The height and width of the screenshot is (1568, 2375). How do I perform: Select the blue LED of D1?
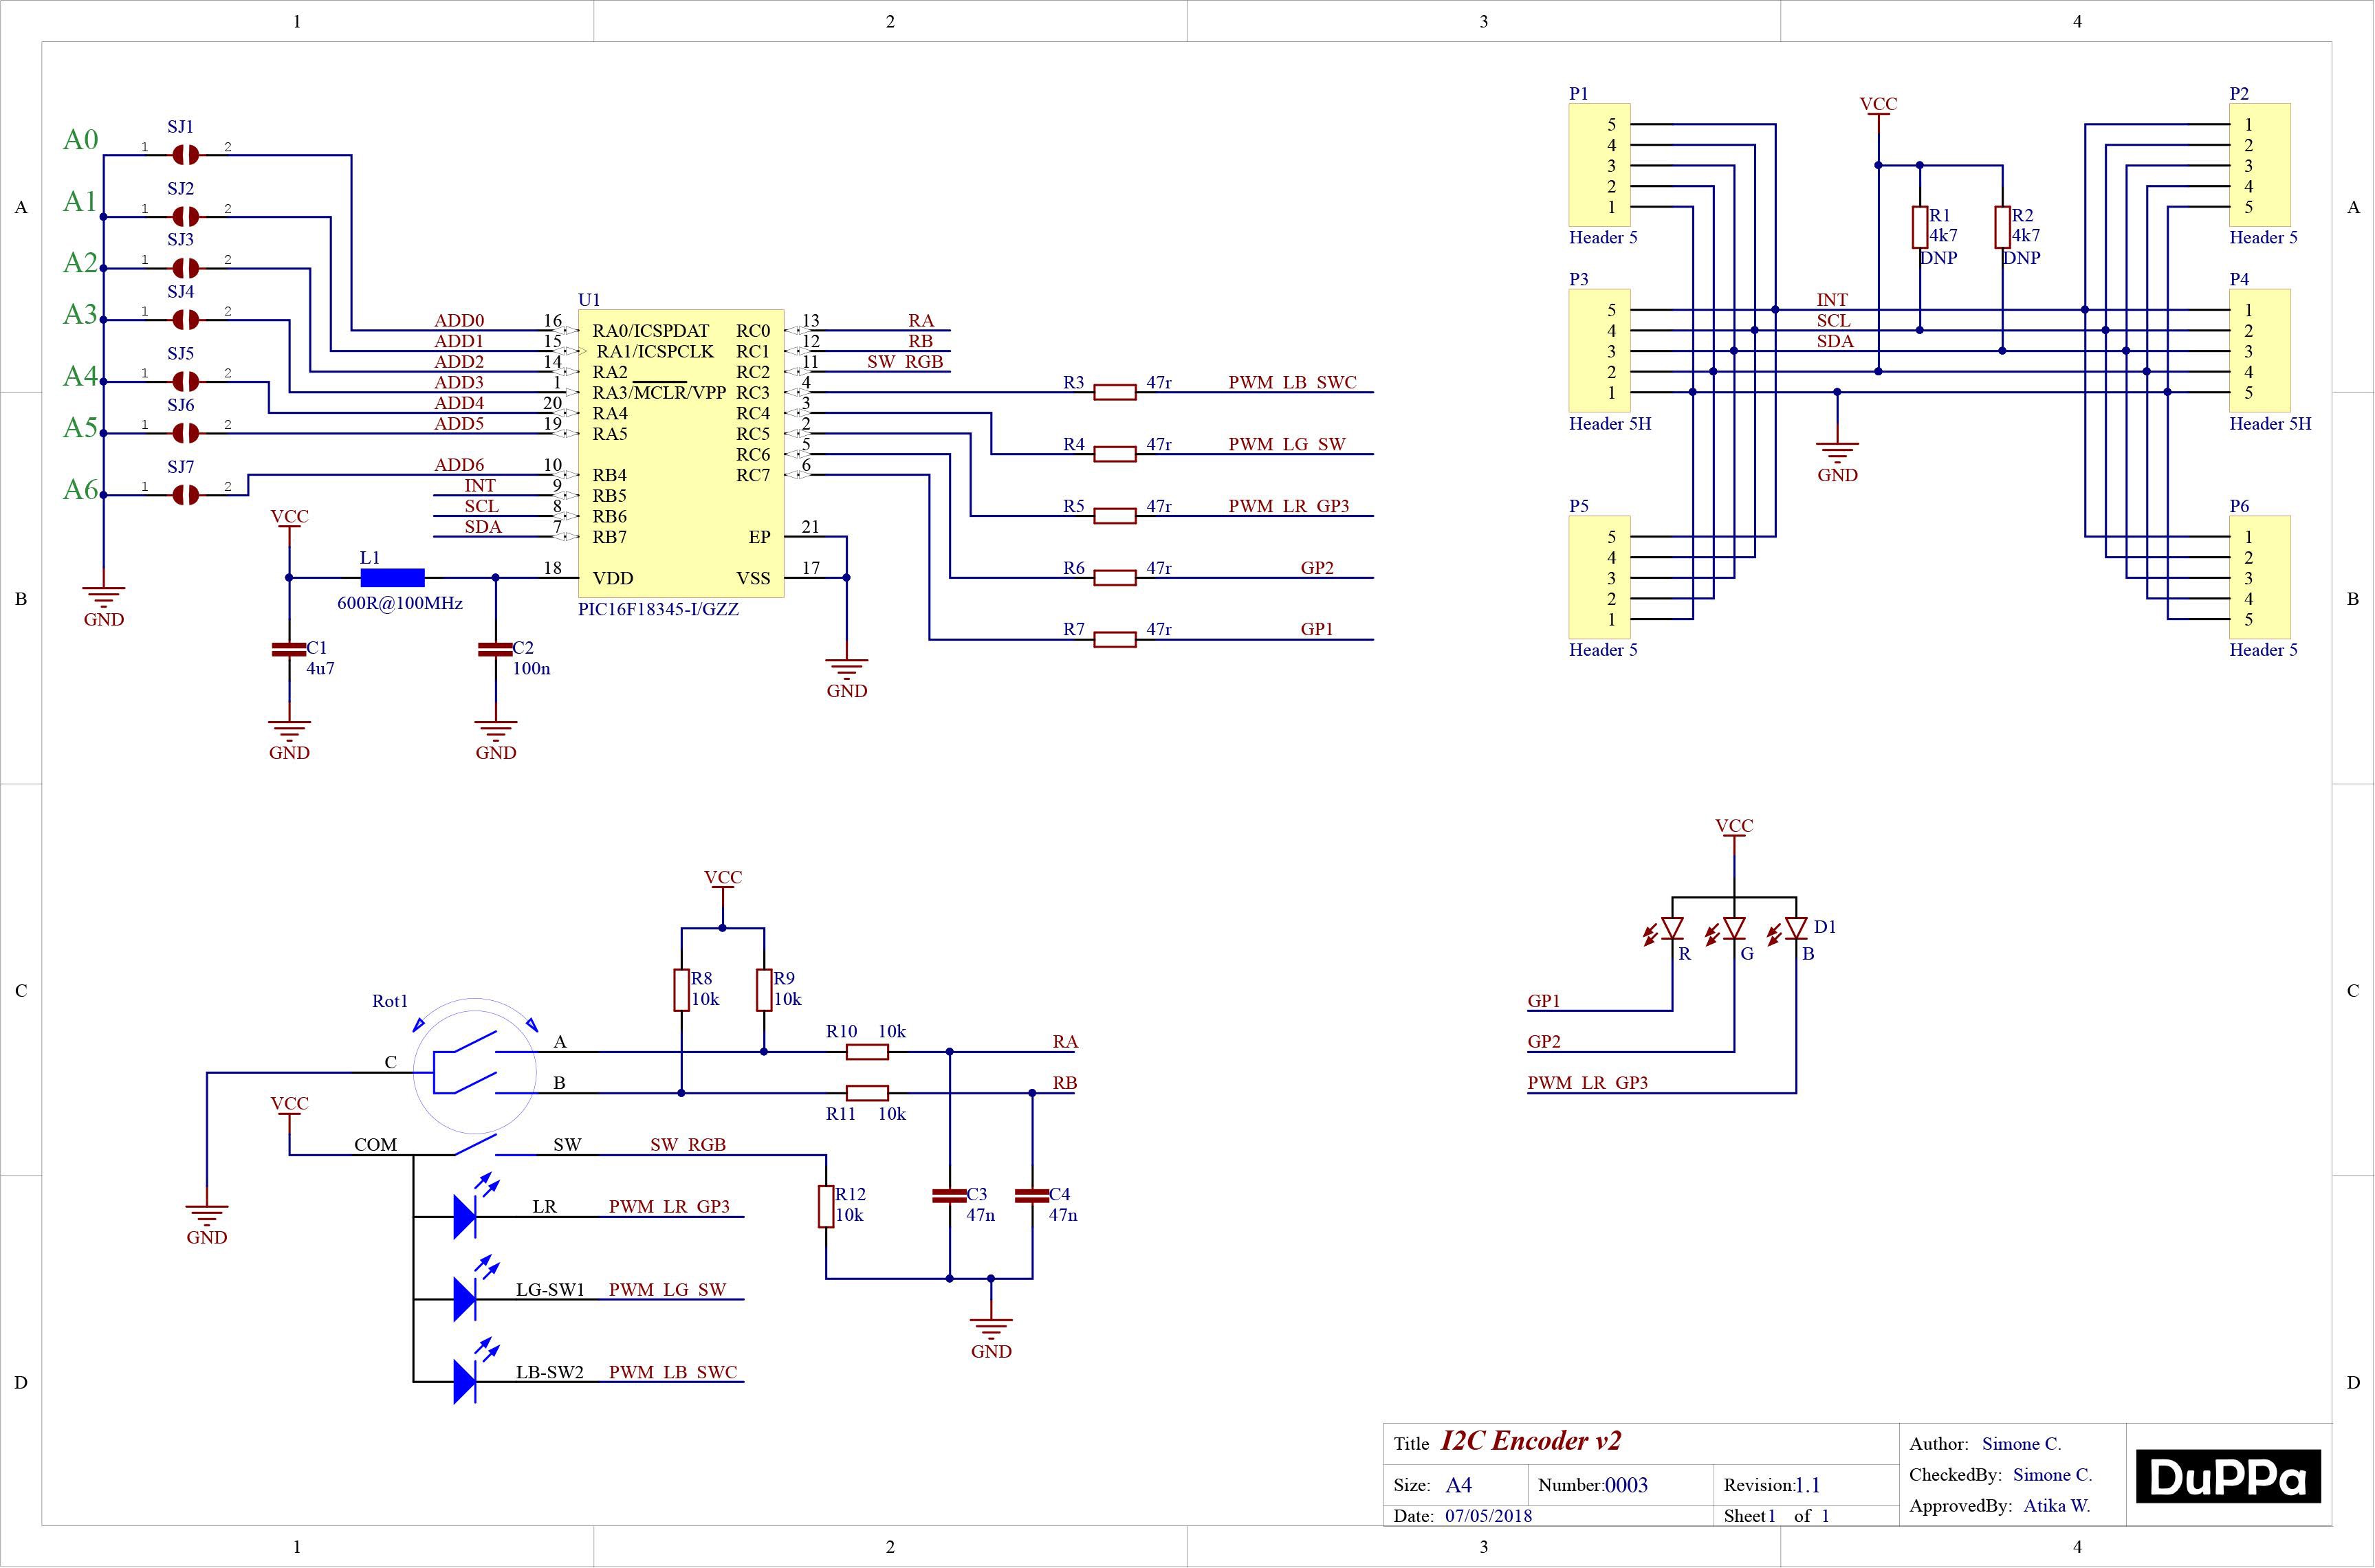[1796, 930]
